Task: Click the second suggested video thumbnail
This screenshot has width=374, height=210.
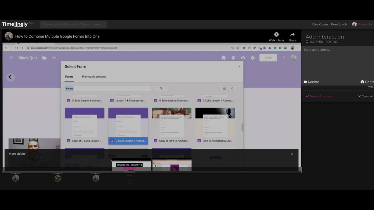Action: pos(172,165)
